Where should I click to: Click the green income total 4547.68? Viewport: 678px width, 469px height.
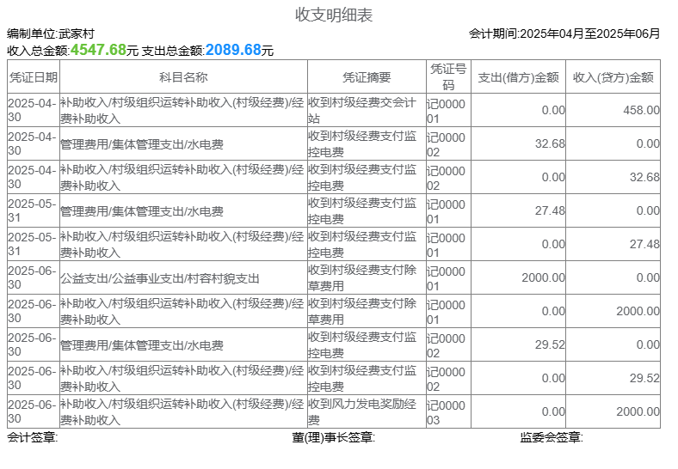(x=98, y=50)
